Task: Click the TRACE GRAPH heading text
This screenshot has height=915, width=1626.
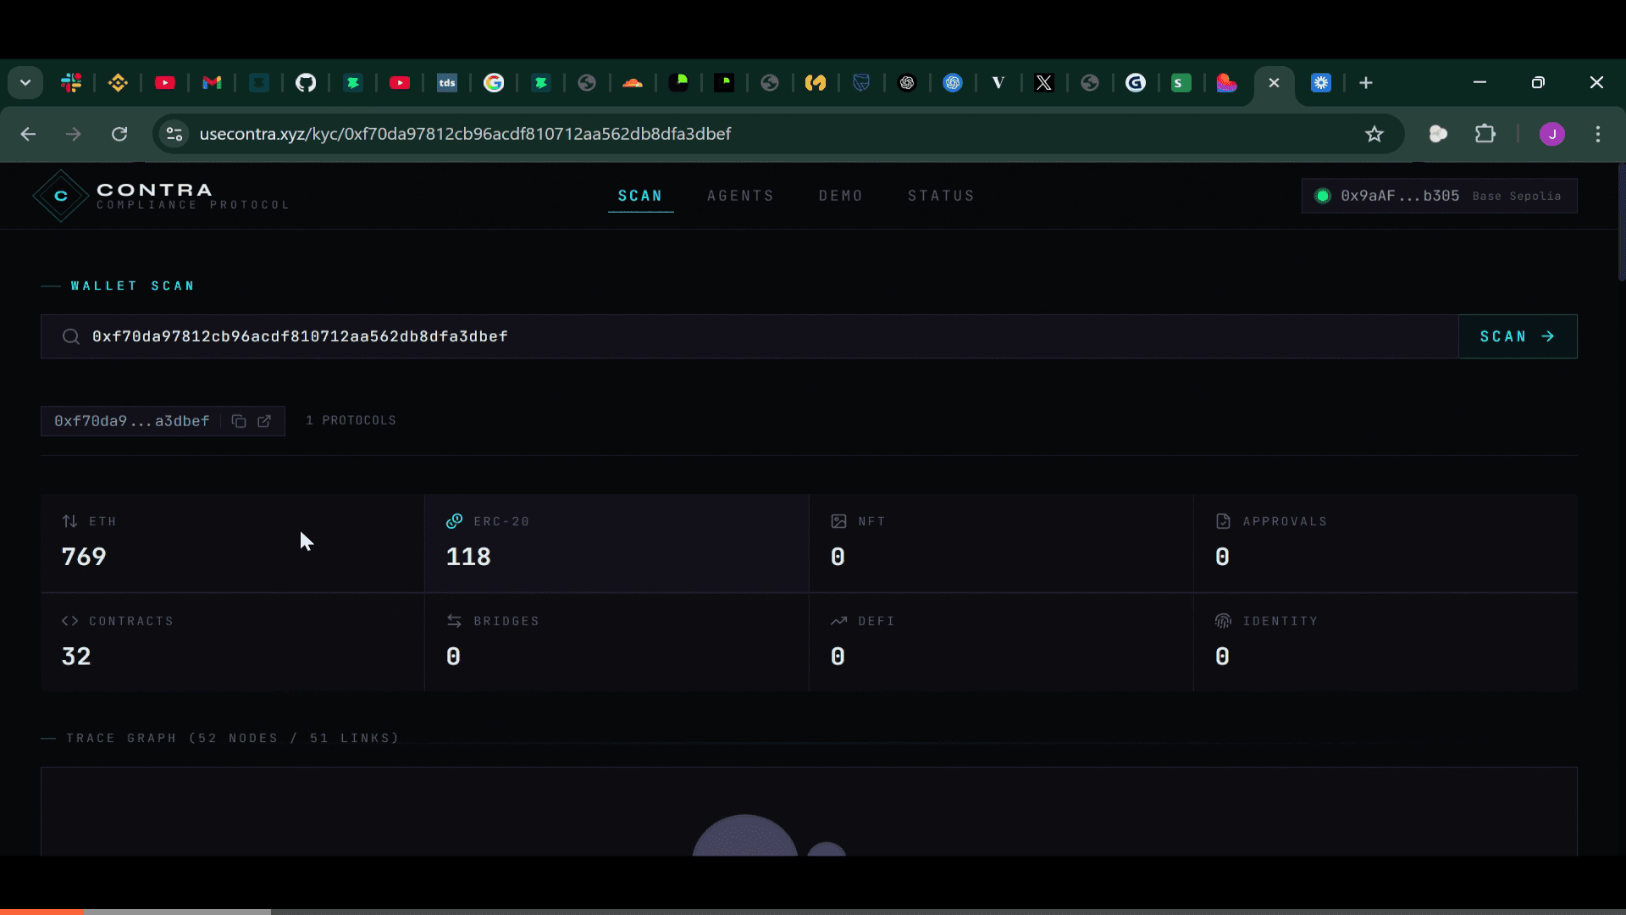Action: click(x=232, y=738)
